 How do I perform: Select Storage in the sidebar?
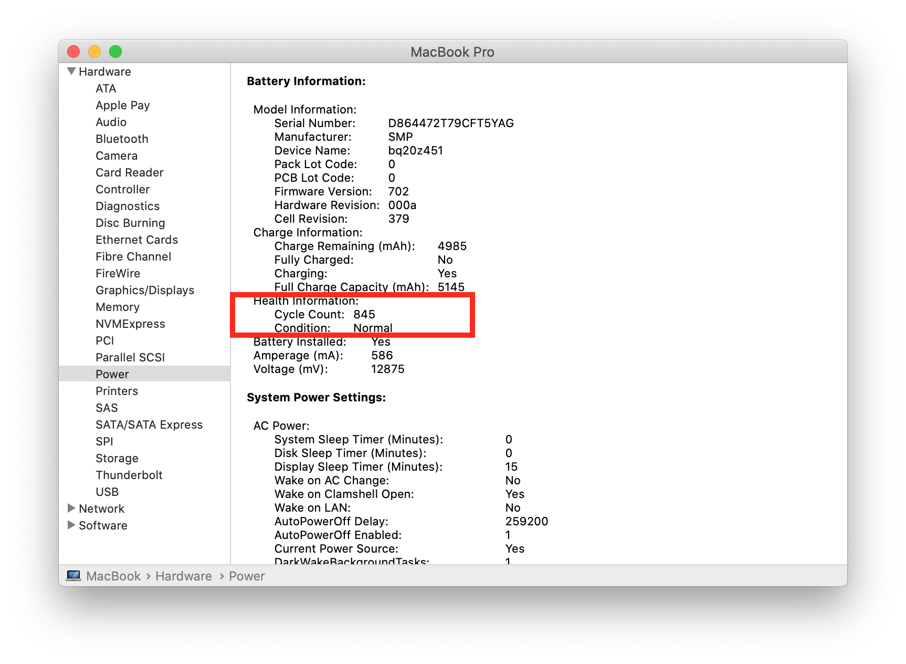(x=117, y=458)
